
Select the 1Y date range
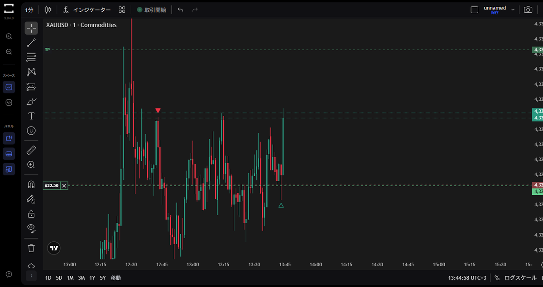[x=92, y=278]
